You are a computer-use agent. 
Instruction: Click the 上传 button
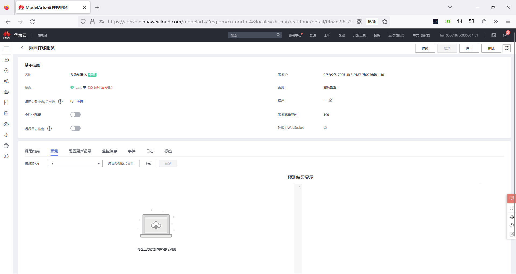click(148, 163)
